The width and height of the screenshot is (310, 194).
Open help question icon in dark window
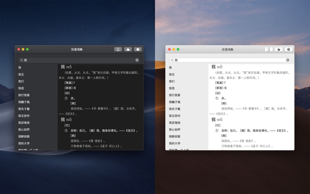click(138, 49)
